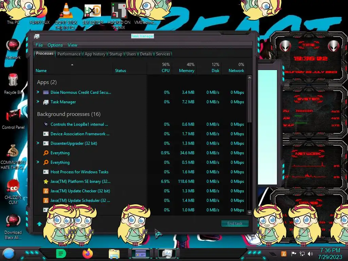
Task: Open the volume speaker tray icon
Action: (x=310, y=254)
